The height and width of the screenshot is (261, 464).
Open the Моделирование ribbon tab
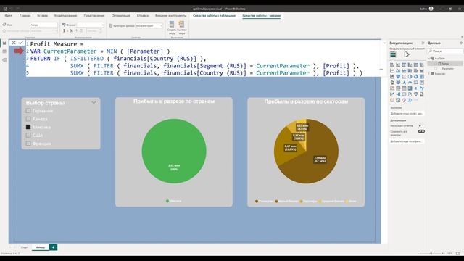[x=66, y=15]
